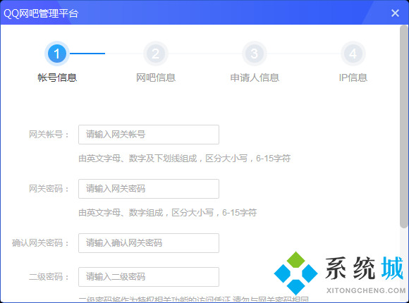
Task: Focus the 二级密码 input field
Action: 149,277
